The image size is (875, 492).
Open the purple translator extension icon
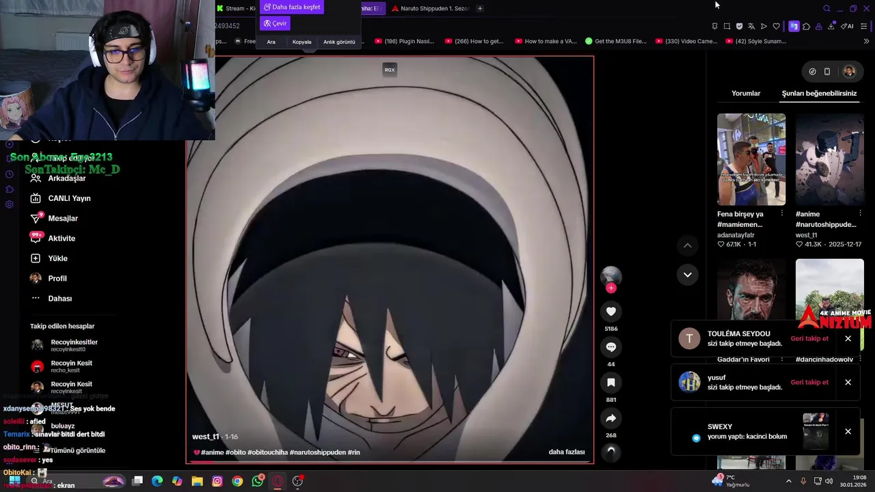point(794,26)
